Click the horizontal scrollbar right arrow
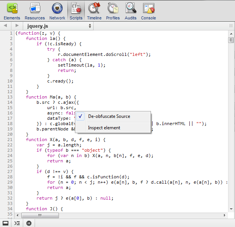Image resolution: width=235 pixels, height=227 pixels. (x=224, y=216)
